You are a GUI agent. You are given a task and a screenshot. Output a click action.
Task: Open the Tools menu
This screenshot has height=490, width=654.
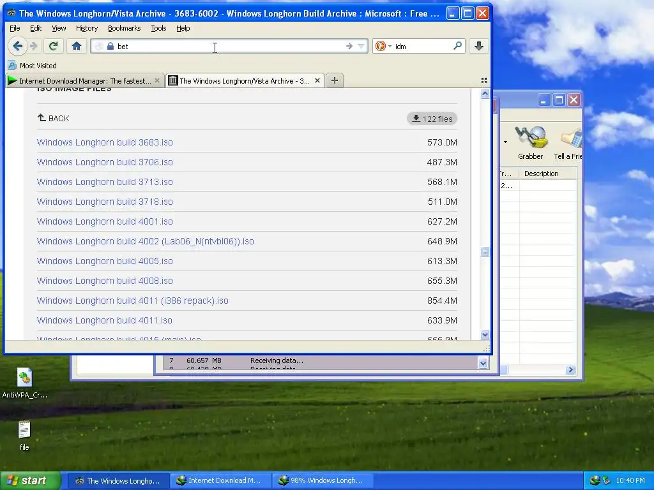[158, 28]
